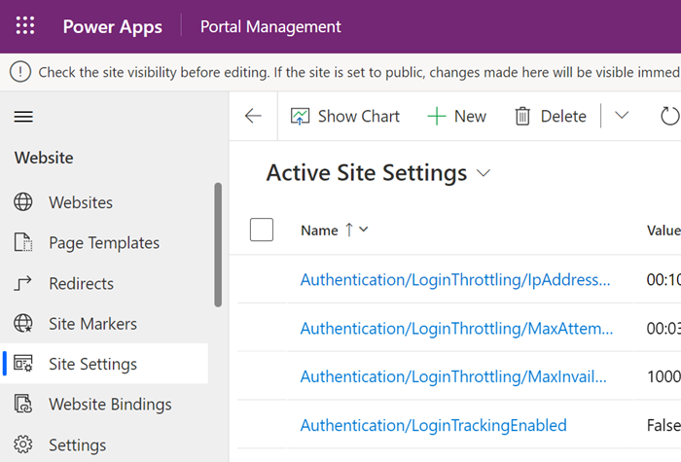Image resolution: width=681 pixels, height=462 pixels.
Task: Open the LoginThrottling/IpAddress setting link
Action: point(455,280)
